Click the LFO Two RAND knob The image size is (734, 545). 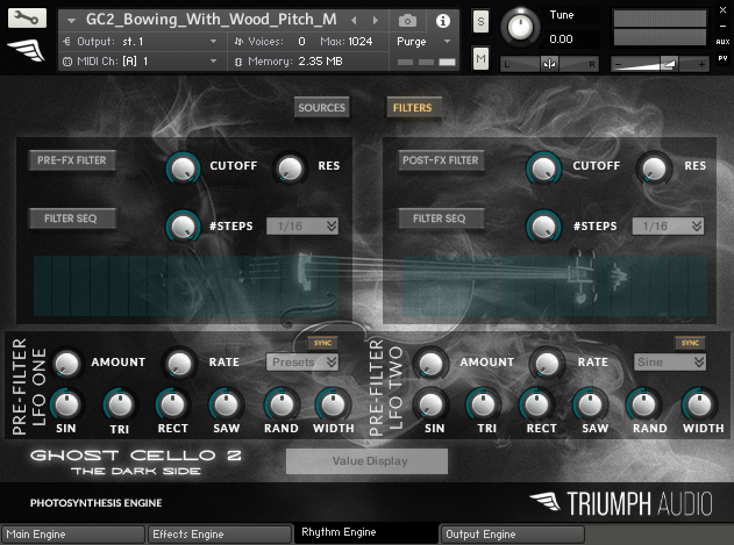click(x=644, y=404)
